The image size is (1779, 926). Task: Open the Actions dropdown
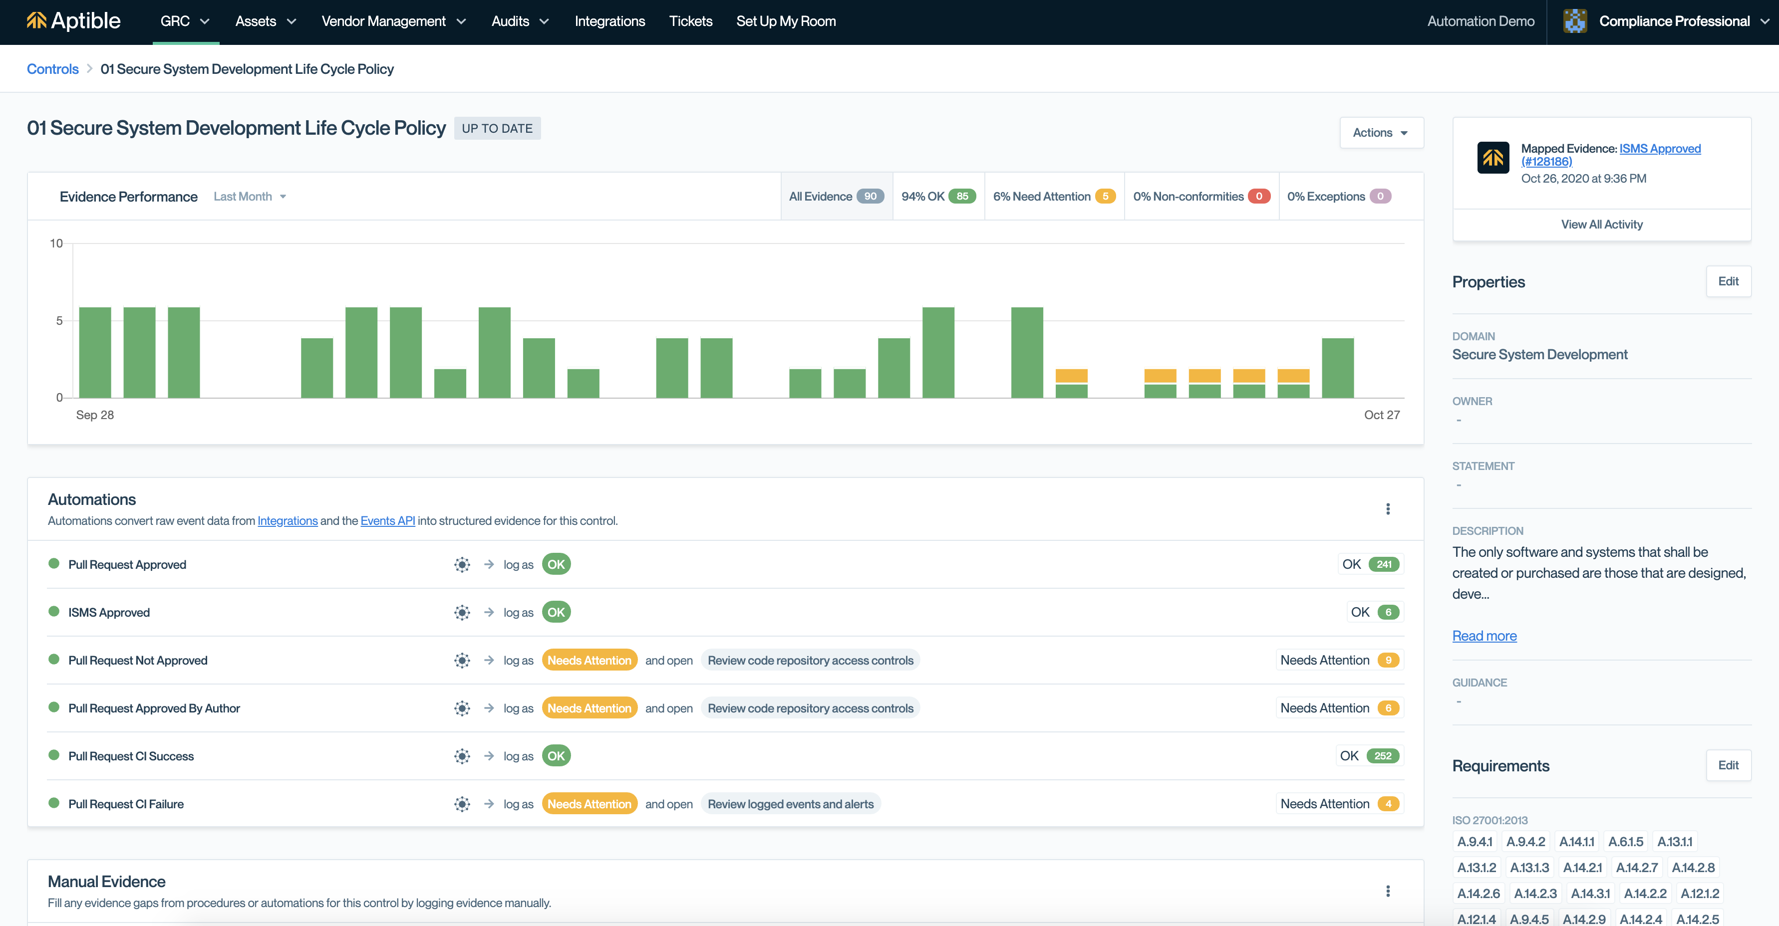[x=1381, y=133]
